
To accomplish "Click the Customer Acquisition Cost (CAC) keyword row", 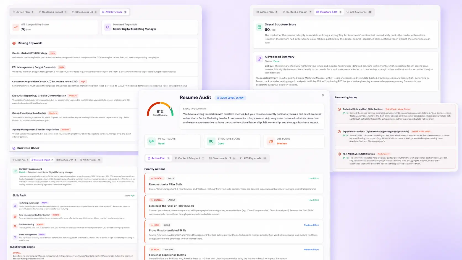I will point(104,83).
